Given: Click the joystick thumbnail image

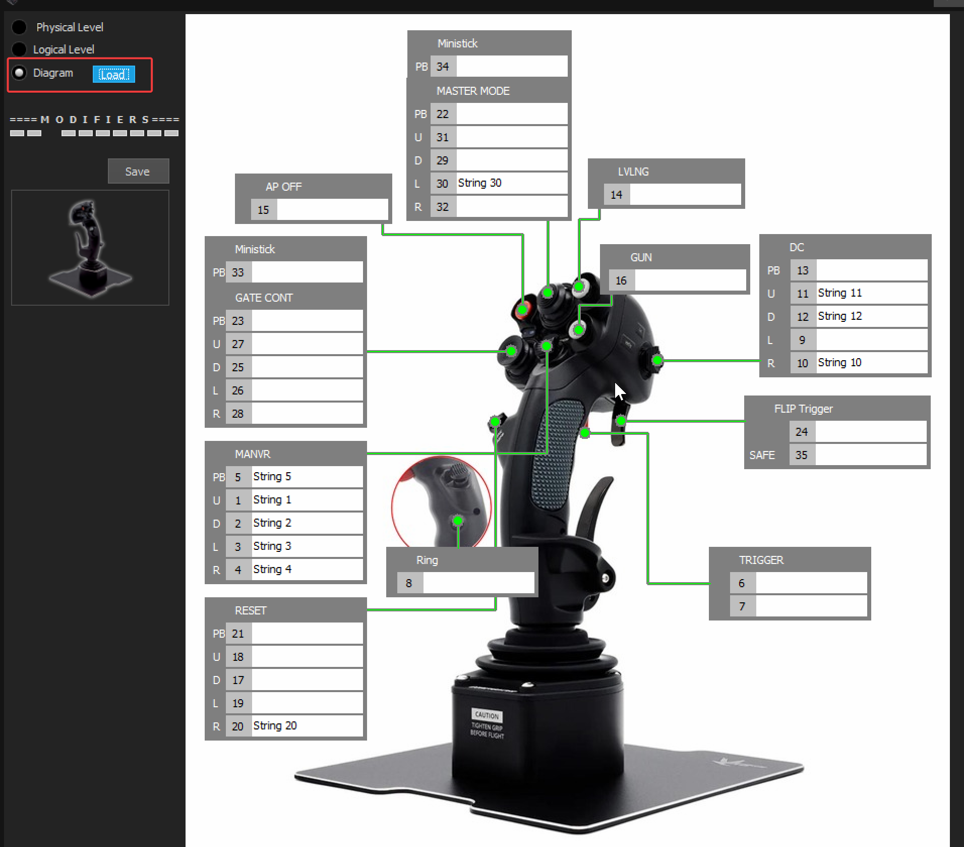Looking at the screenshot, I should (90, 247).
